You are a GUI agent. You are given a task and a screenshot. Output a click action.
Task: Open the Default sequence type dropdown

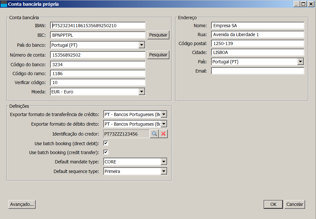164,171
